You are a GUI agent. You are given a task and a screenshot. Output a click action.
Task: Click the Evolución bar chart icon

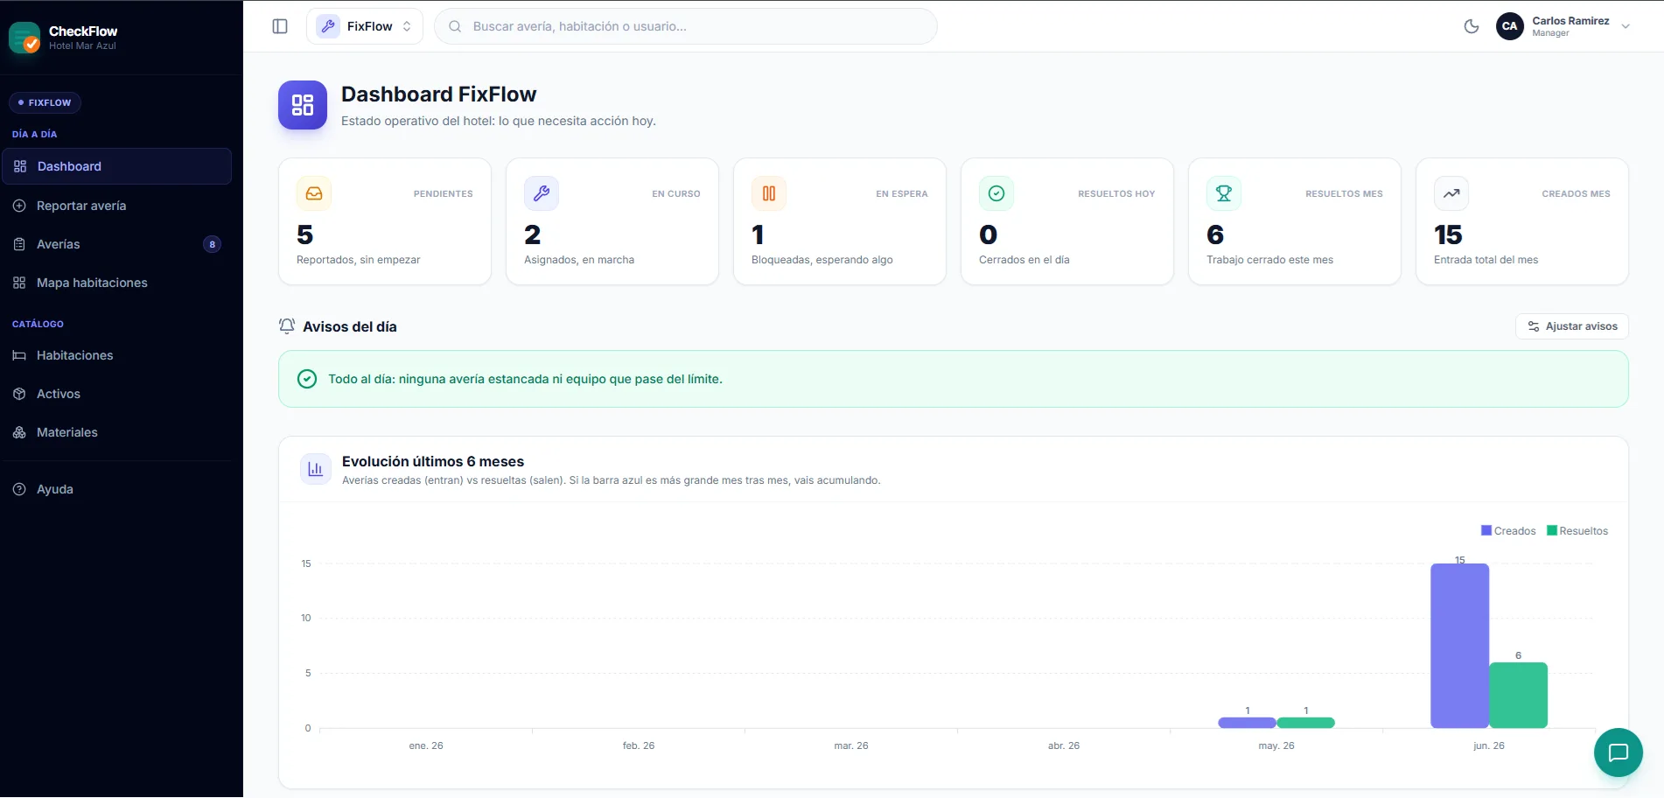pos(316,469)
